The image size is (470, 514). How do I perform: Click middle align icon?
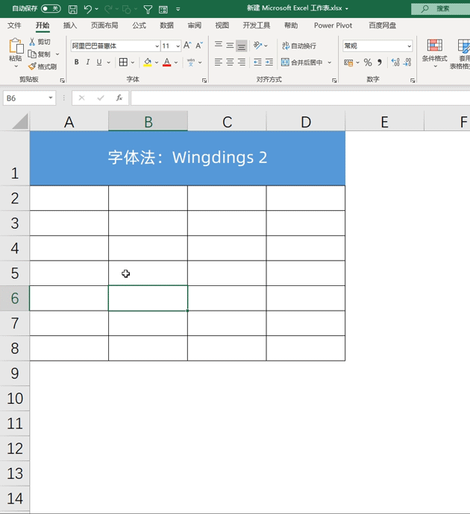(x=230, y=45)
